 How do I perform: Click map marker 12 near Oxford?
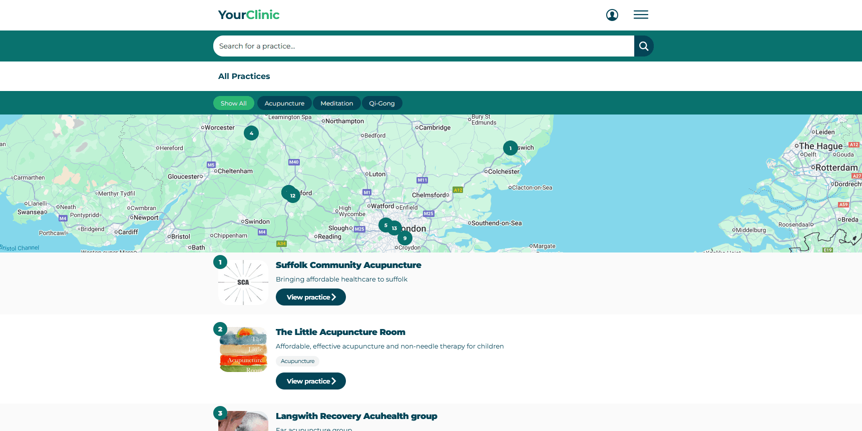pyautogui.click(x=293, y=195)
